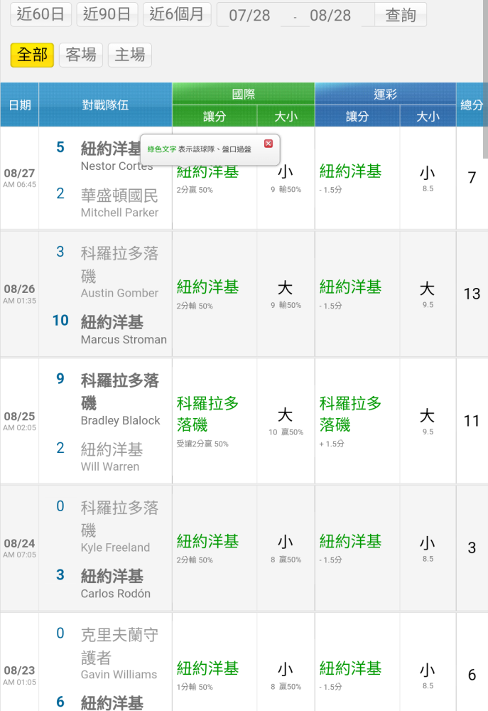This screenshot has height=711, width=488.
Task: Click the 大小 header under 國際
Action: (286, 116)
